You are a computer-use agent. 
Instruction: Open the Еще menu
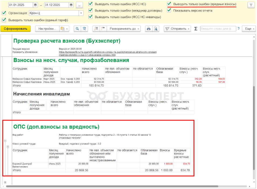click(x=249, y=29)
